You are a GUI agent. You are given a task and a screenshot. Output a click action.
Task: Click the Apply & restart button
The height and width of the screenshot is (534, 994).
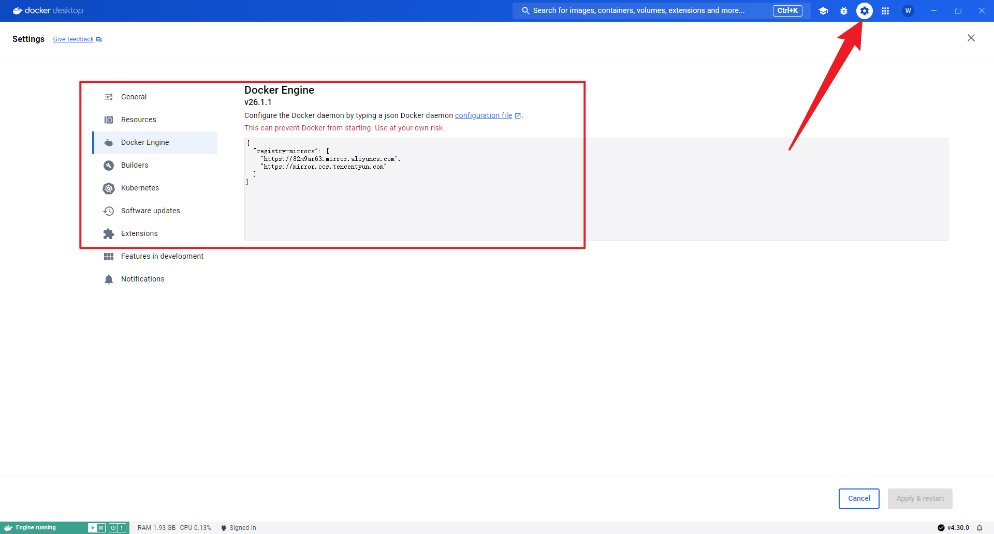pos(920,499)
